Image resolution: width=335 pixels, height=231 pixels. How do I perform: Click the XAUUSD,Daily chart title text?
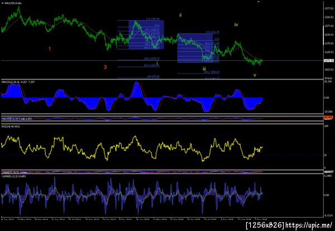13,3
